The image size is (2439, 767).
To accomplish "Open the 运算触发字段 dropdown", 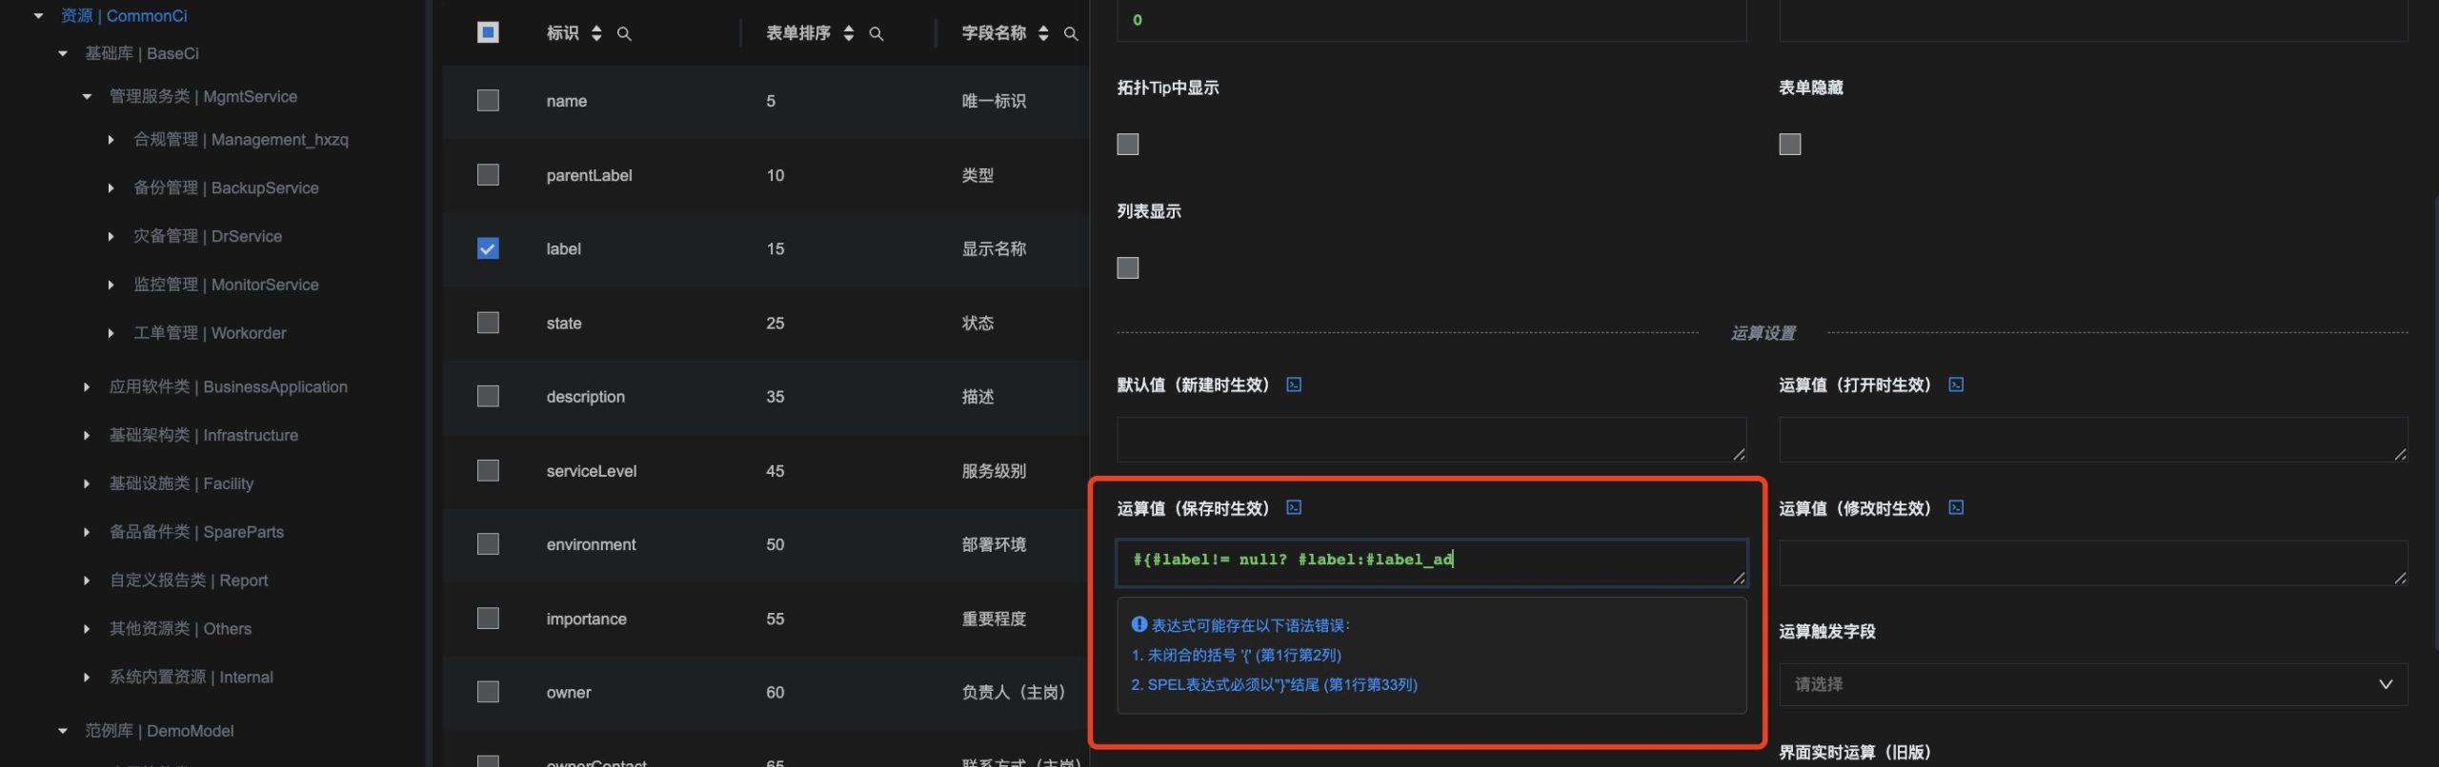I will click(2092, 684).
